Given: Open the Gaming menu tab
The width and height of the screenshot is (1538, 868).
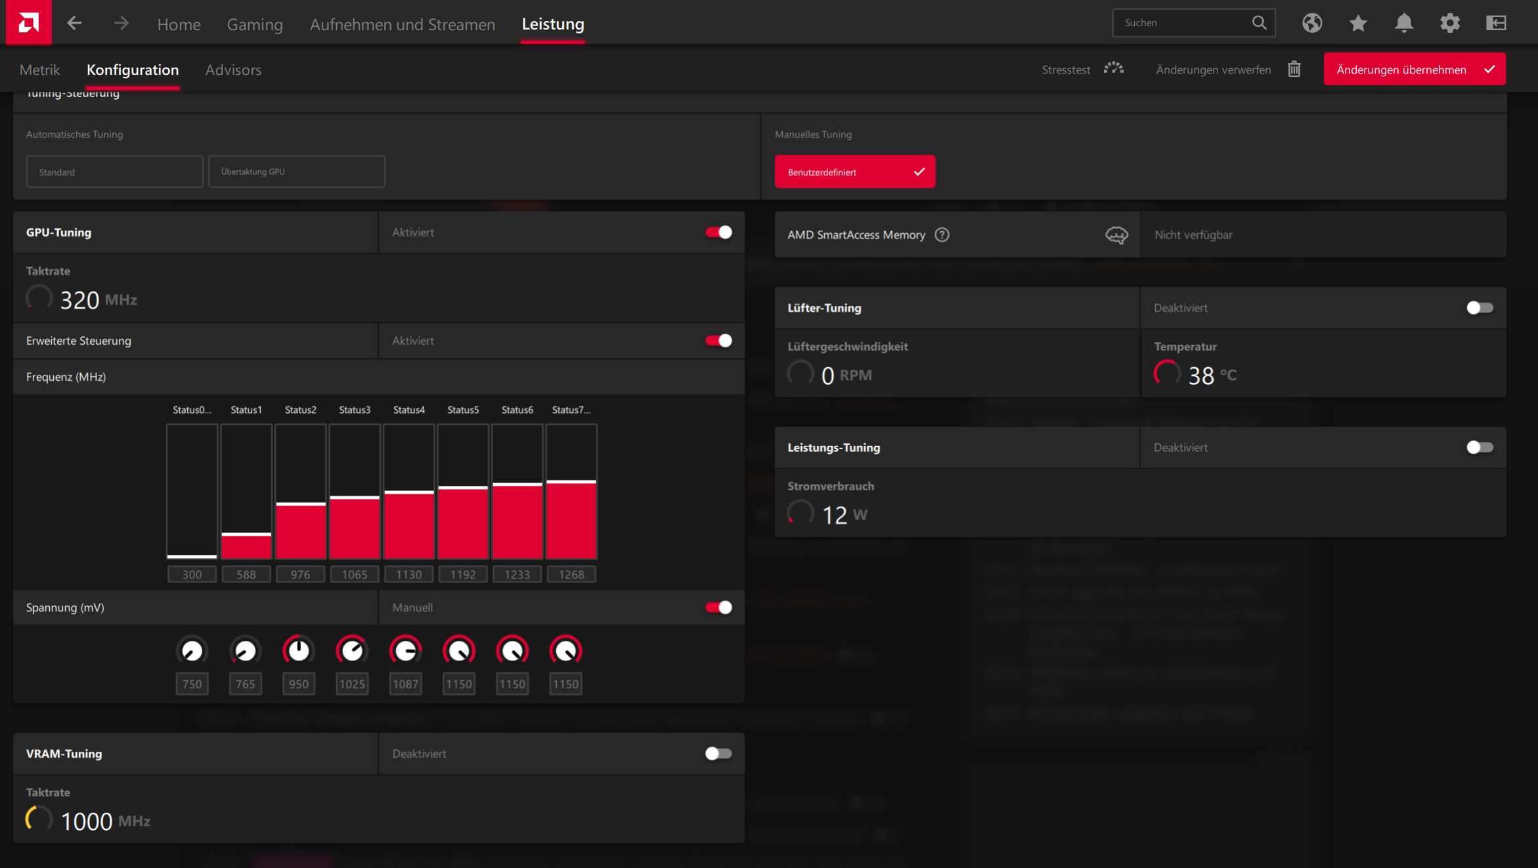Looking at the screenshot, I should click(x=255, y=24).
